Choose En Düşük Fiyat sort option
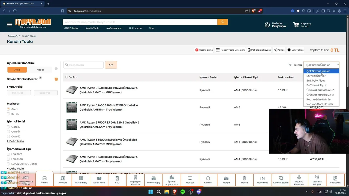Screen dimensions: 349x196 (321, 81)
